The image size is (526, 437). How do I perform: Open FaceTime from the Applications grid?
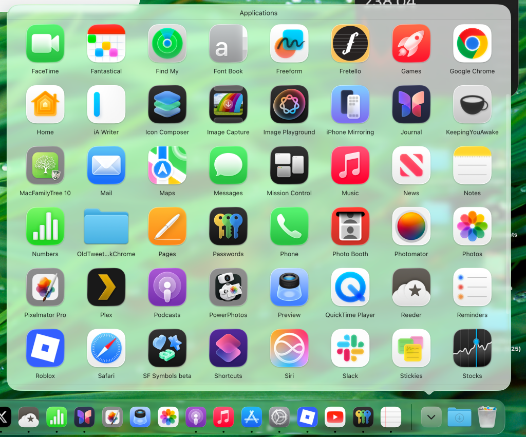(x=45, y=44)
